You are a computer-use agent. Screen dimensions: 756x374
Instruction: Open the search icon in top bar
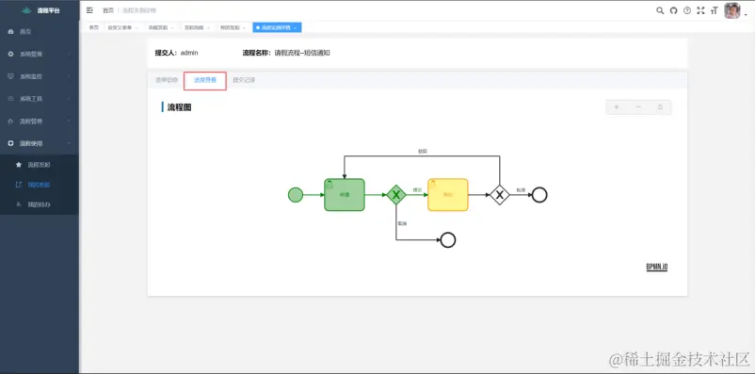pyautogui.click(x=660, y=10)
